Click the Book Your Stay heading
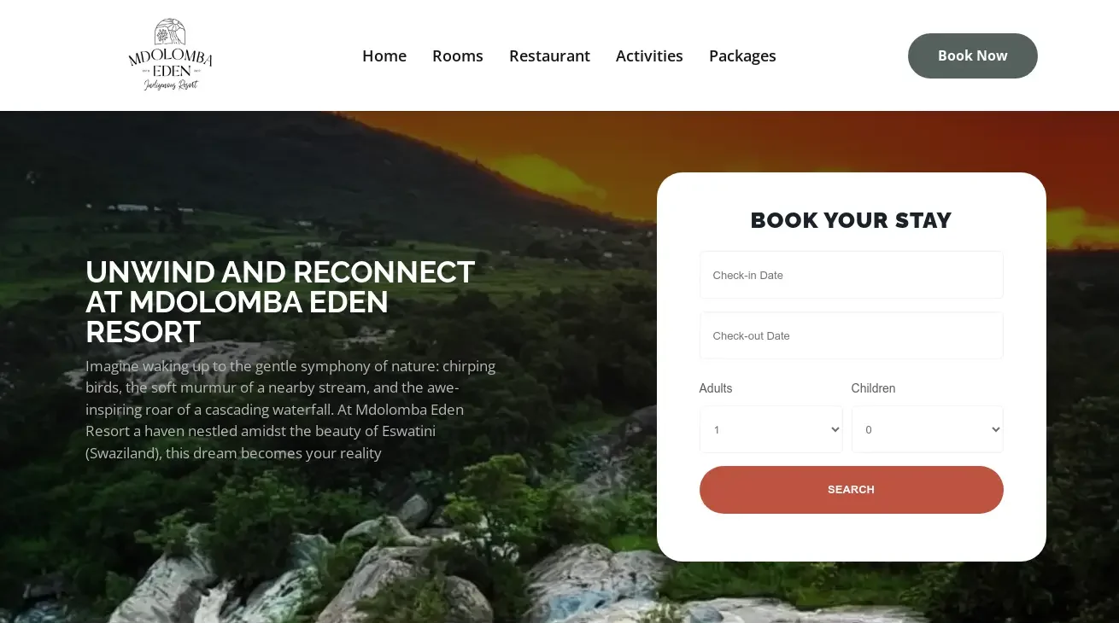This screenshot has height=623, width=1119. tap(851, 220)
